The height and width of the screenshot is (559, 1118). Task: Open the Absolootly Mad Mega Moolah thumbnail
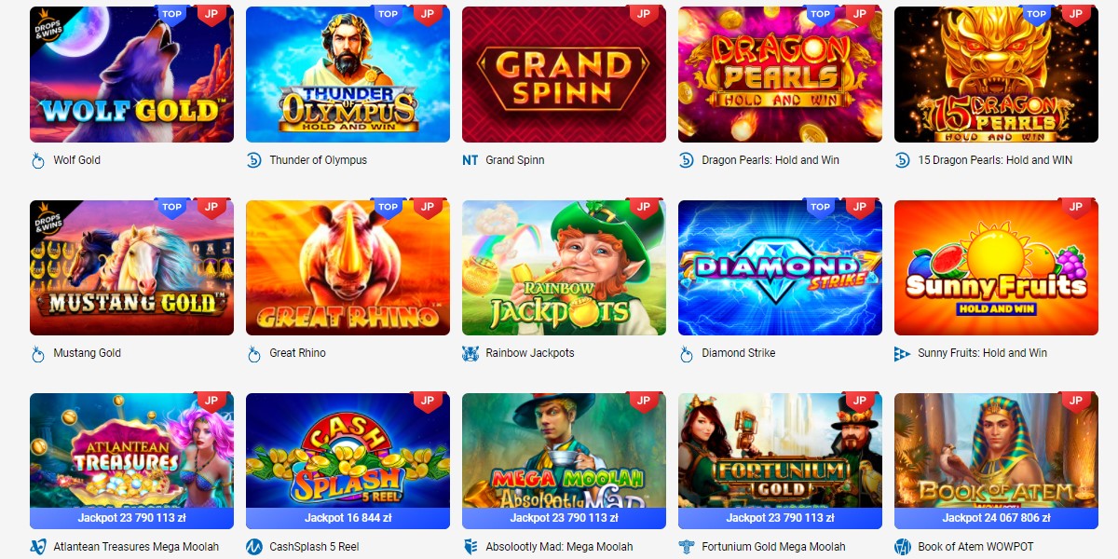(x=564, y=451)
